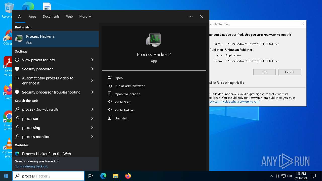Open Process Hacker 2 best match result
This screenshot has height=181, width=322.
(x=55, y=39)
